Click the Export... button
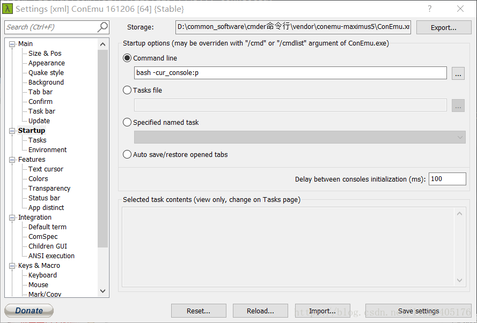 click(444, 28)
